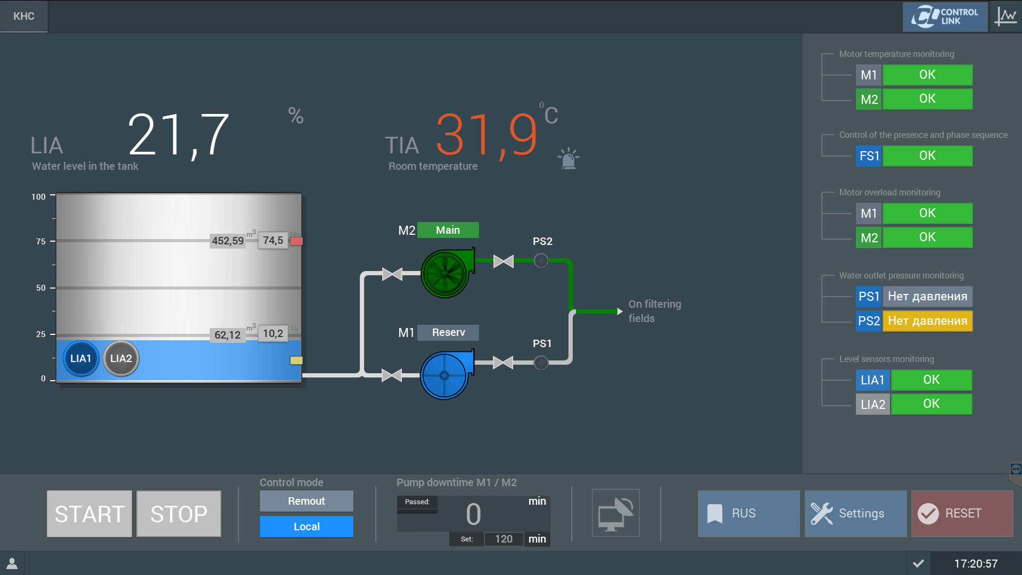Click 'On filtering fields' label

655,311
